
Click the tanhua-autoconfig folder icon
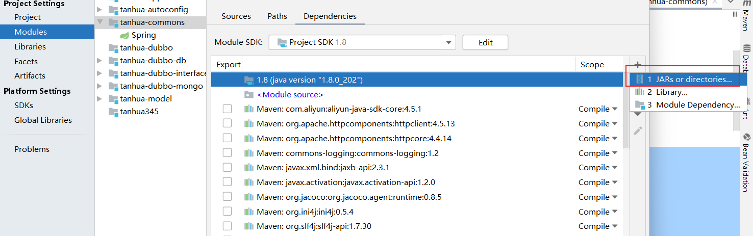(x=113, y=10)
